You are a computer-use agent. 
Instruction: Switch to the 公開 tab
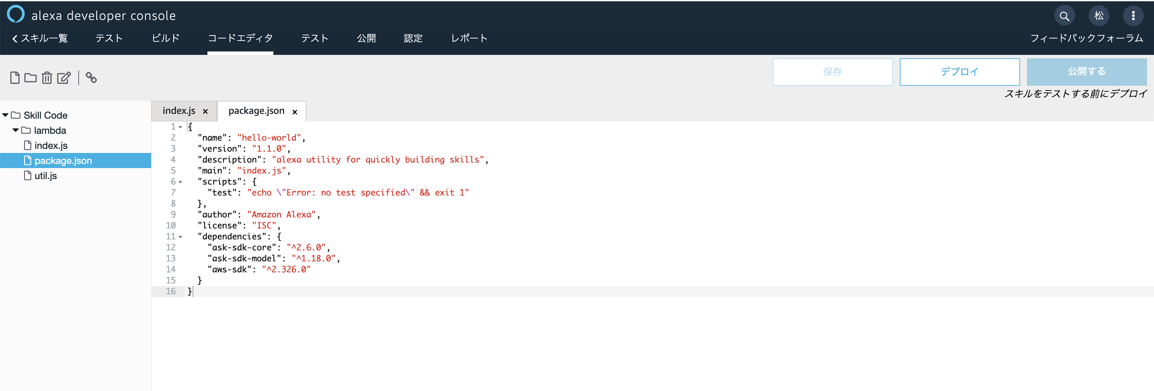point(366,38)
